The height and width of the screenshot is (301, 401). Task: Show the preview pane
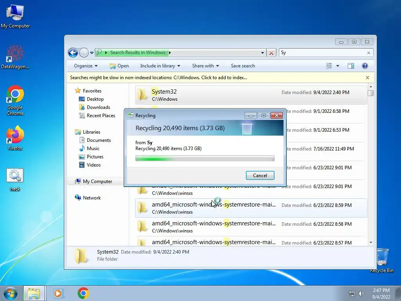(x=350, y=66)
